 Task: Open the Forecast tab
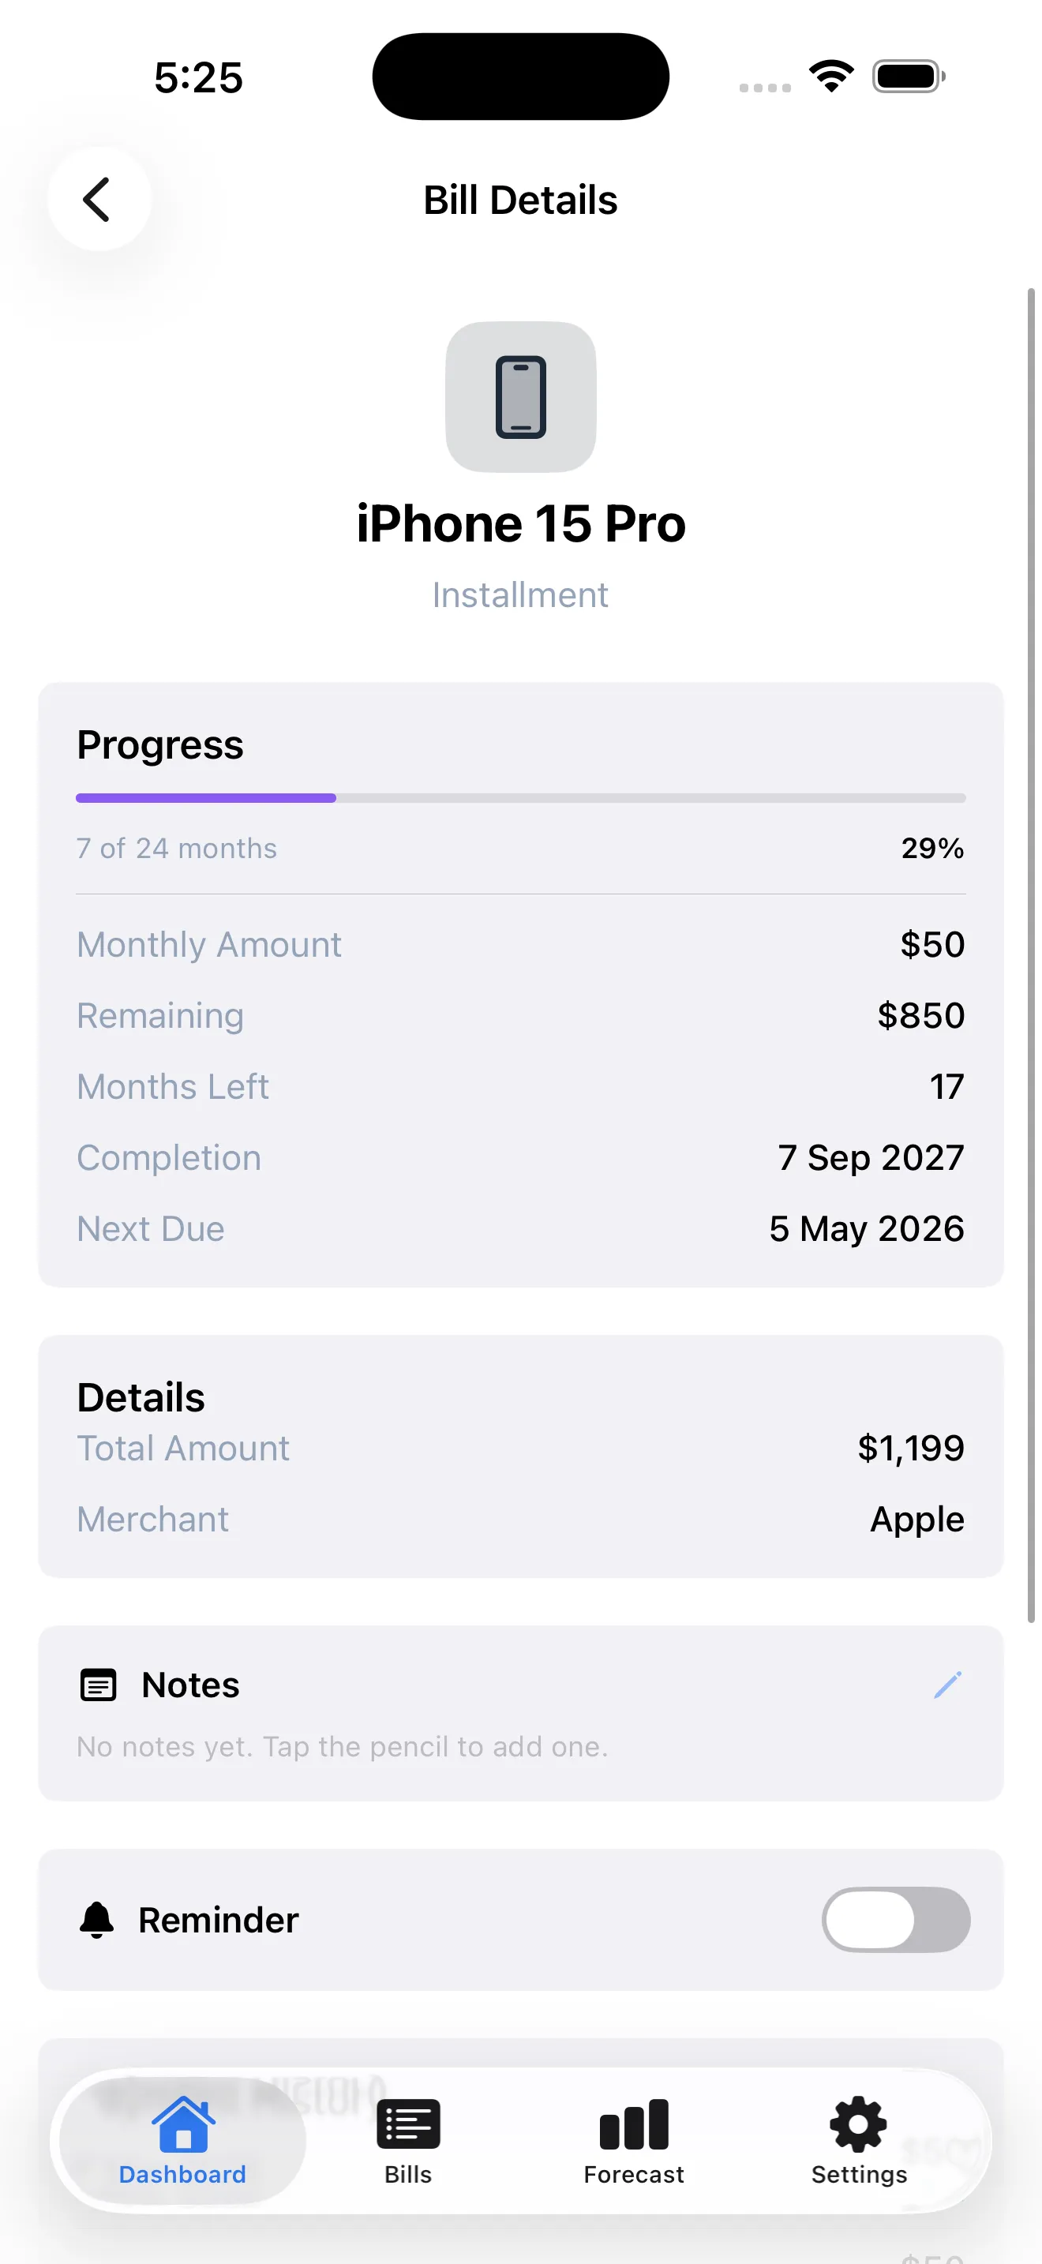coord(633,2141)
